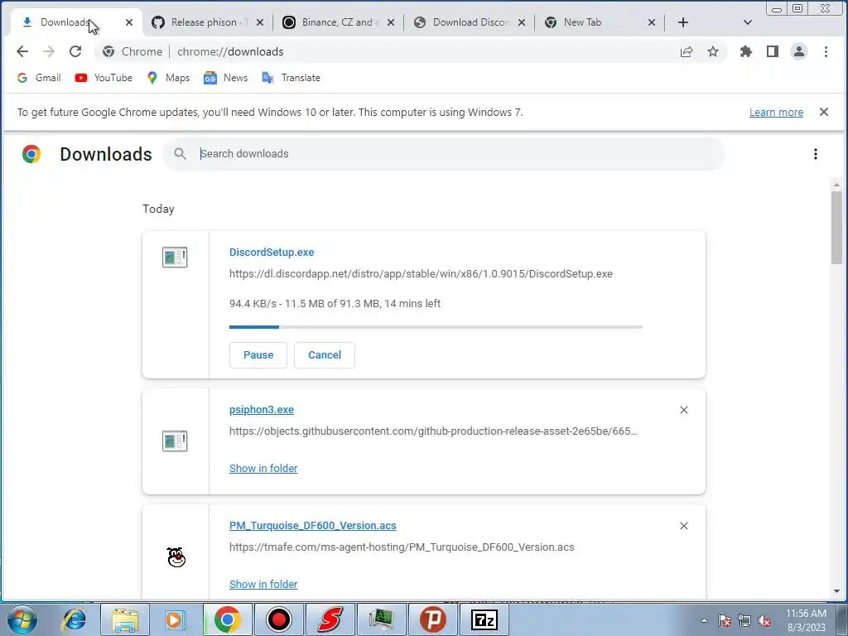Open Maps bookmark

[168, 78]
